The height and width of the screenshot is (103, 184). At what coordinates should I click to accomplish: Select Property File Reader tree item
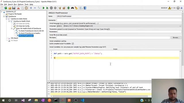point(15,14)
